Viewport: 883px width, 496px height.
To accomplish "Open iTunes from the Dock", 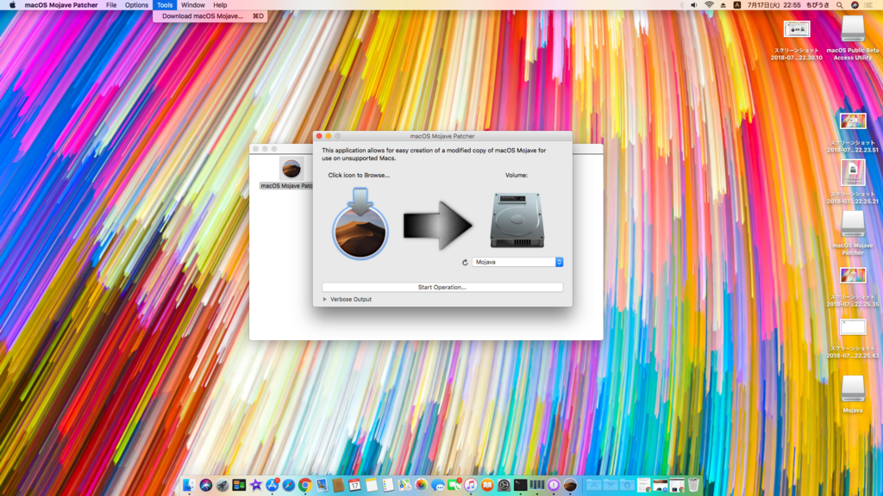I will (471, 485).
